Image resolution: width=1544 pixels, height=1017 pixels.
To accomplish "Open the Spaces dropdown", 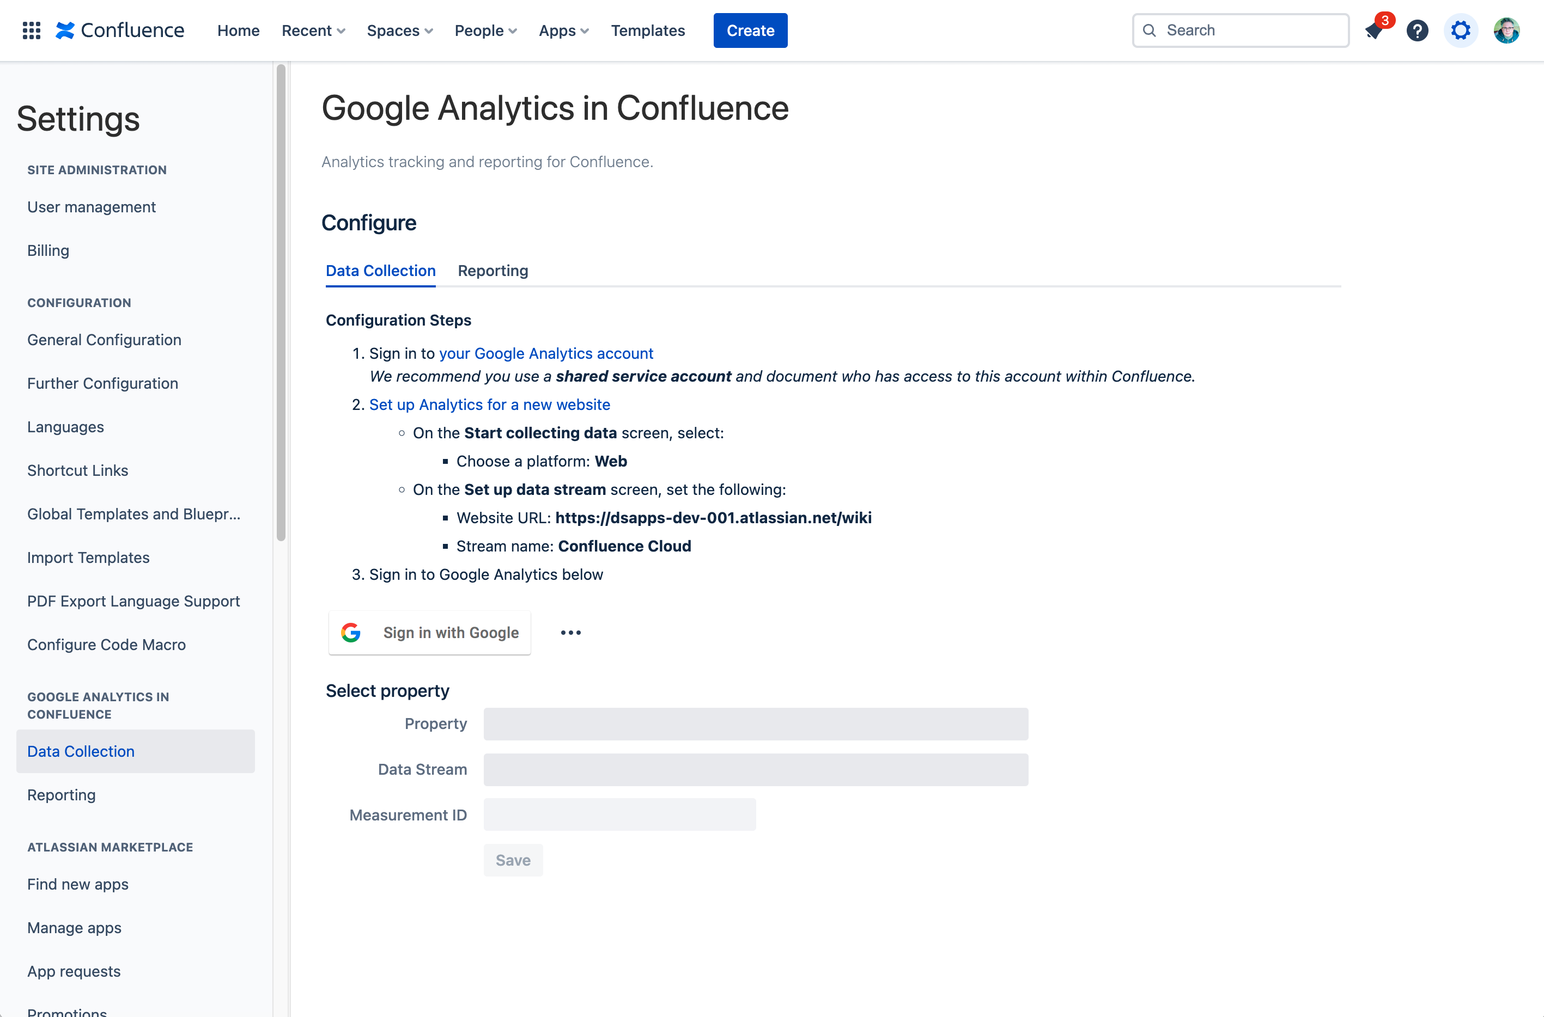I will tap(399, 30).
